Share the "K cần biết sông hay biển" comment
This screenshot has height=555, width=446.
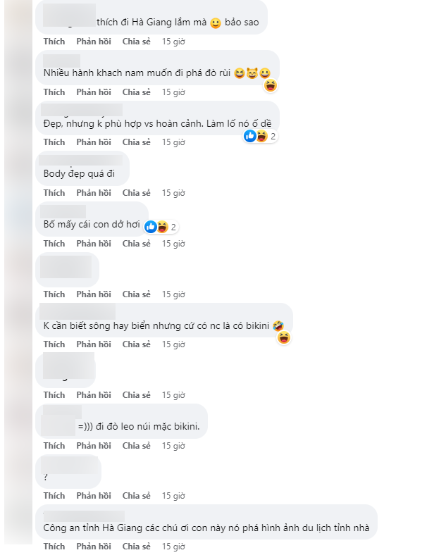click(x=136, y=344)
